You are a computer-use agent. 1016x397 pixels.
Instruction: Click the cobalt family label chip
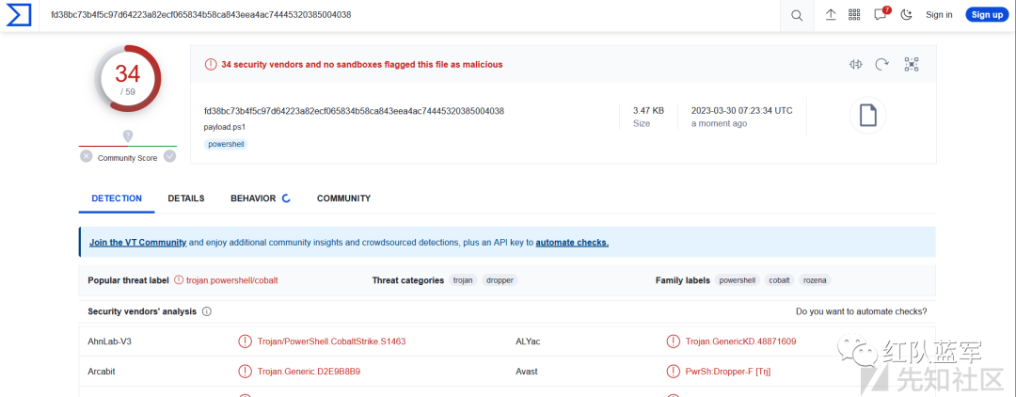780,280
